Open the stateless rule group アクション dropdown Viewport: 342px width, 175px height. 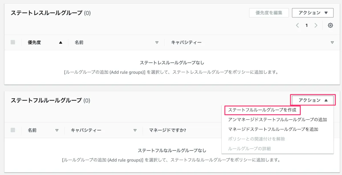313,13
